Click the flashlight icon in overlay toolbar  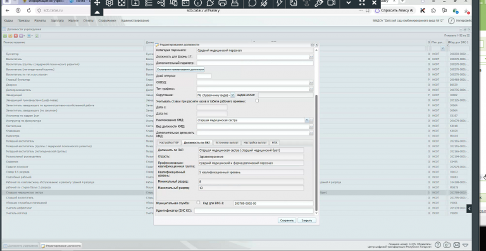point(319,3)
